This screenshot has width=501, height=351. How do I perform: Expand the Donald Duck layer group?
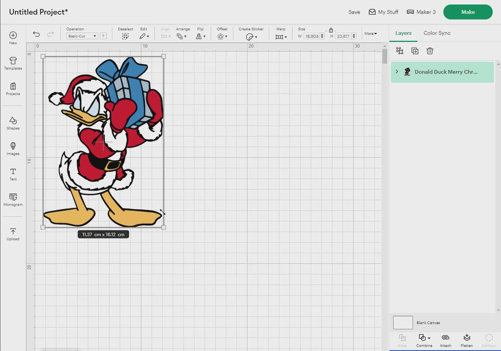click(397, 71)
